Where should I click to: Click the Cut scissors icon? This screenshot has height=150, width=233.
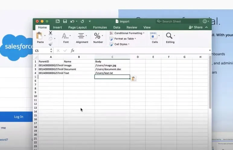50,33
